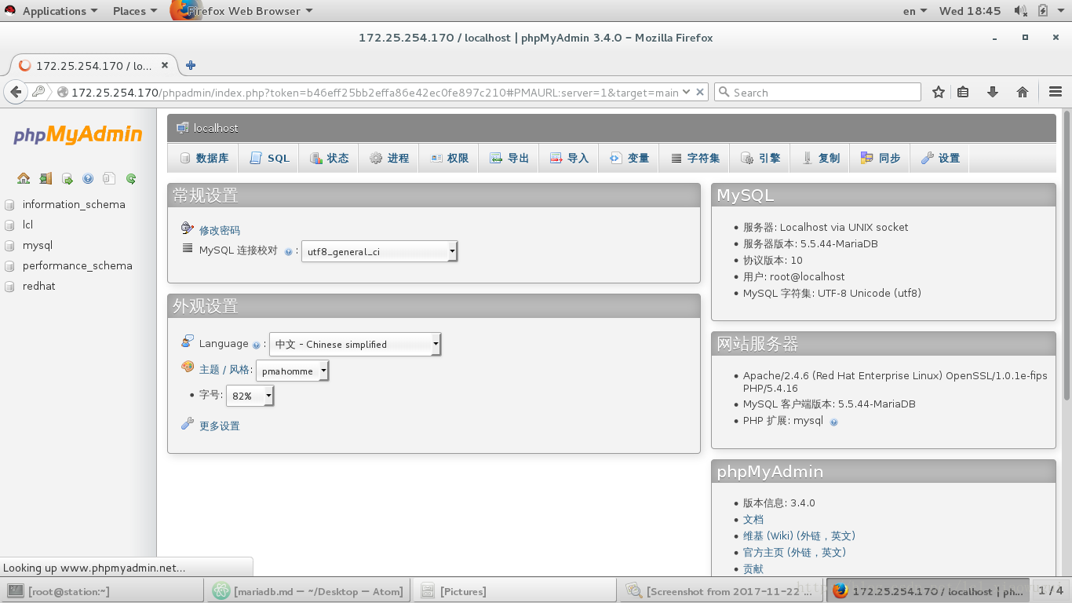Click the help icon next to Language
The width and height of the screenshot is (1072, 603).
[x=256, y=345]
